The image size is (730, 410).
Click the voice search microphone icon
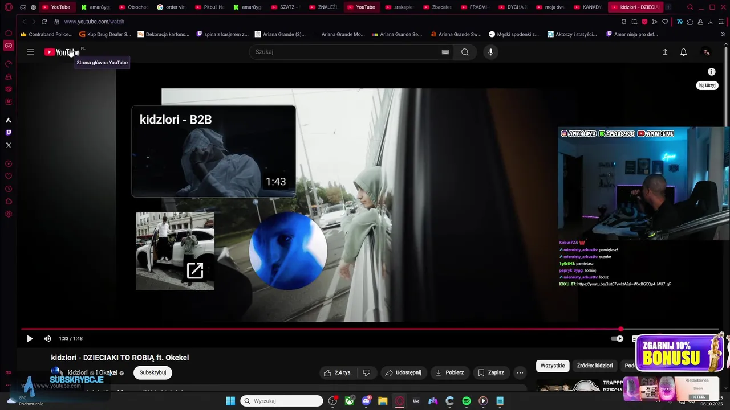(x=490, y=52)
